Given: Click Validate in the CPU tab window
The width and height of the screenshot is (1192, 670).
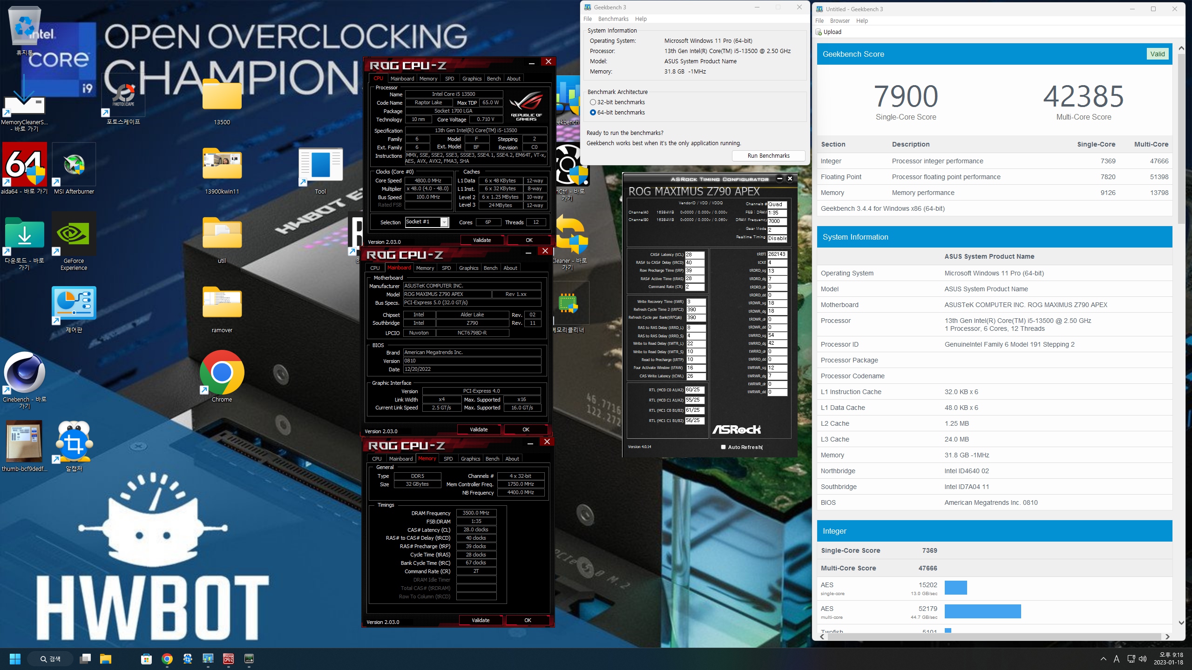Looking at the screenshot, I should pos(482,240).
